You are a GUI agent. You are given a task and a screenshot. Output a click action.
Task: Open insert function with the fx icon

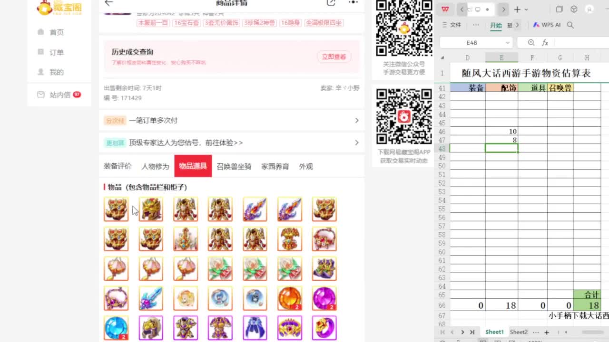click(x=545, y=42)
